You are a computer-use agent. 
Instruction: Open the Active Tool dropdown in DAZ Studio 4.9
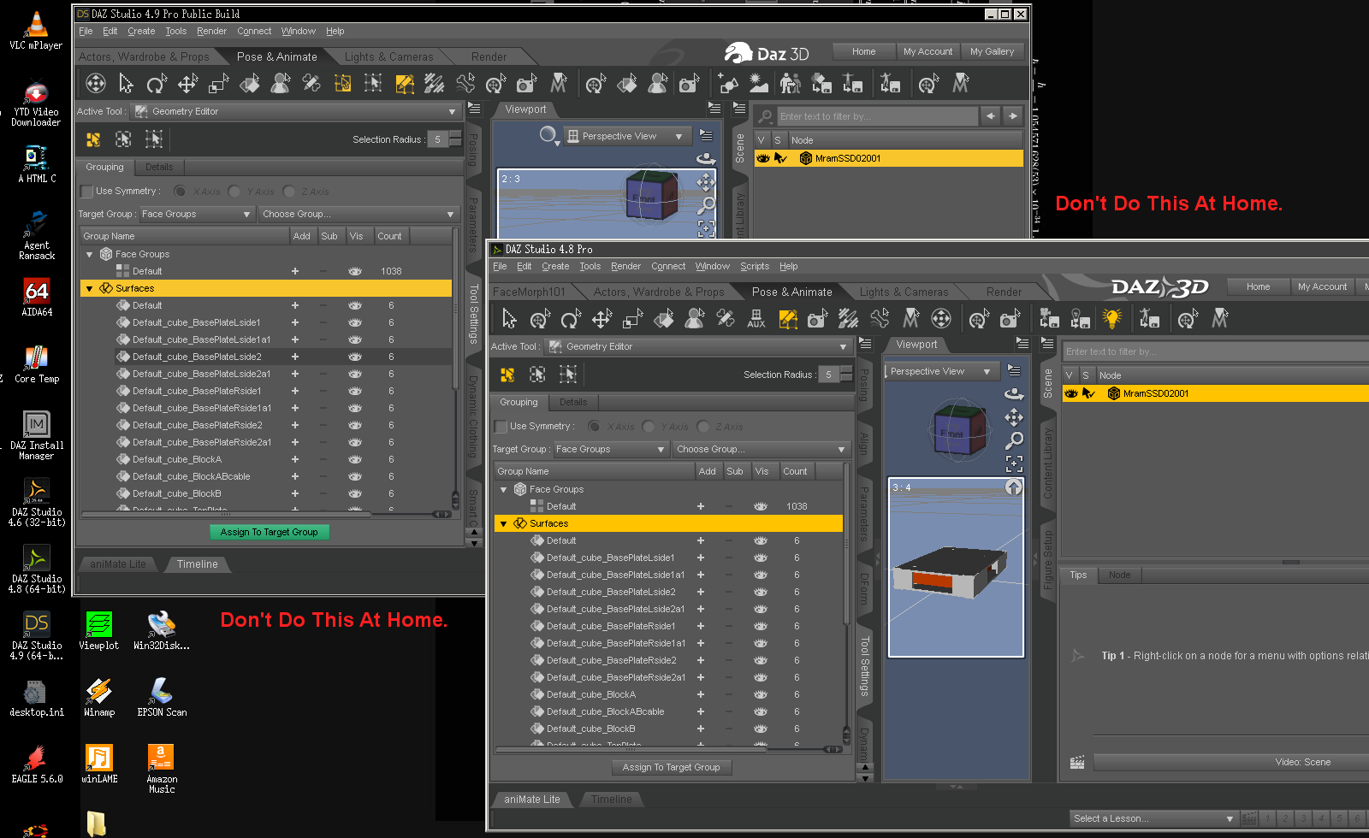pyautogui.click(x=296, y=111)
